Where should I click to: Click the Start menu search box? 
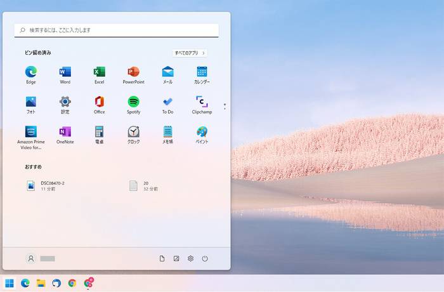pos(116,30)
